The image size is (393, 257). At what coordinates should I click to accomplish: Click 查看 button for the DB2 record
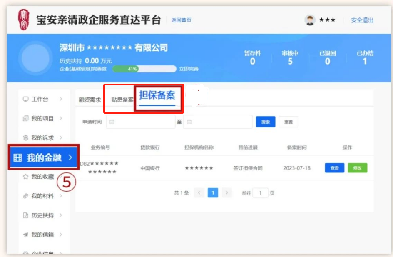335,168
